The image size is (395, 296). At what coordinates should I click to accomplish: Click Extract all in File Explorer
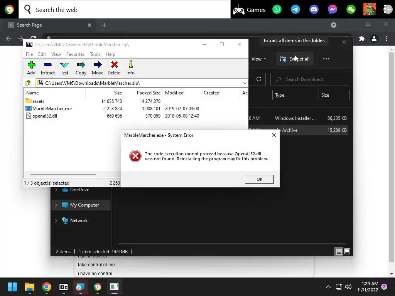(x=295, y=59)
